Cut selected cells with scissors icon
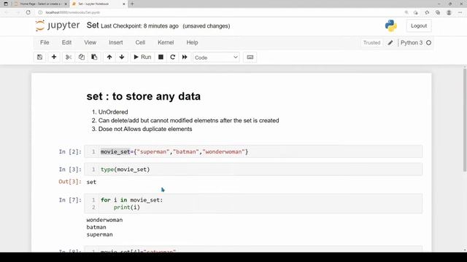 click(69, 57)
